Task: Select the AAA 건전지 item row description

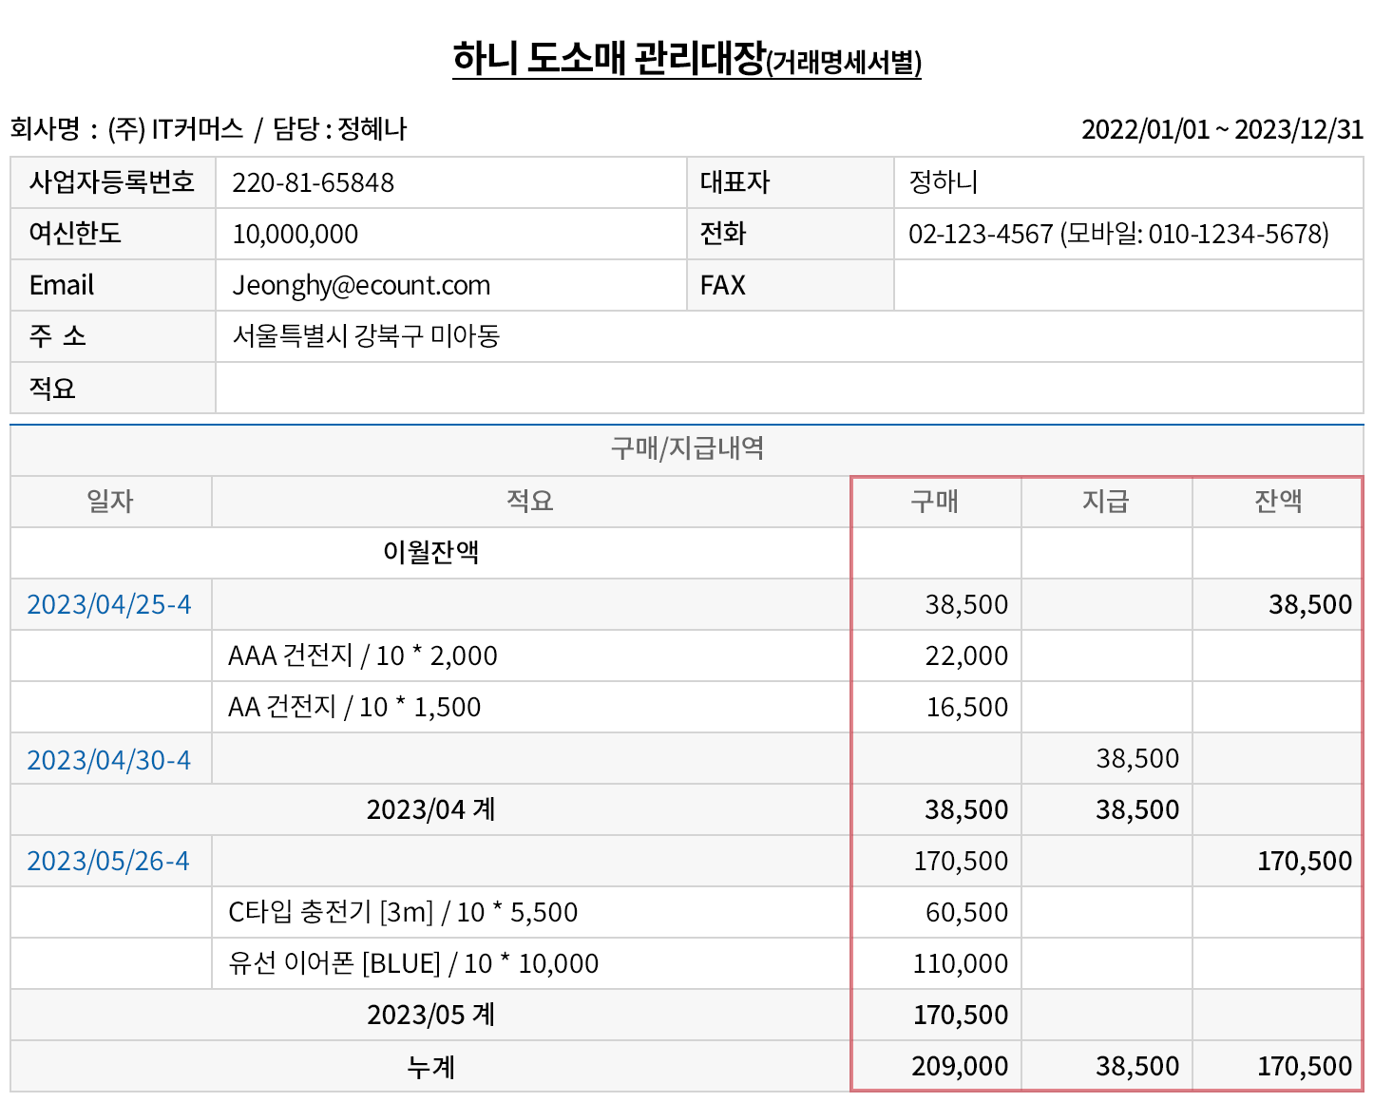Action: (362, 655)
